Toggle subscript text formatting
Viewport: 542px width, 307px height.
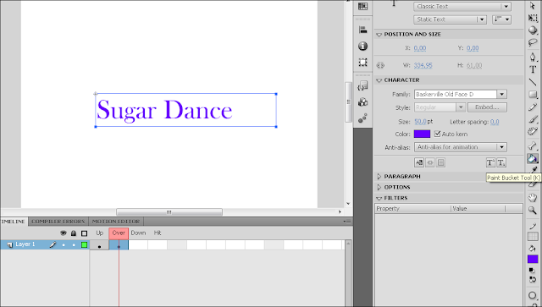[501, 162]
